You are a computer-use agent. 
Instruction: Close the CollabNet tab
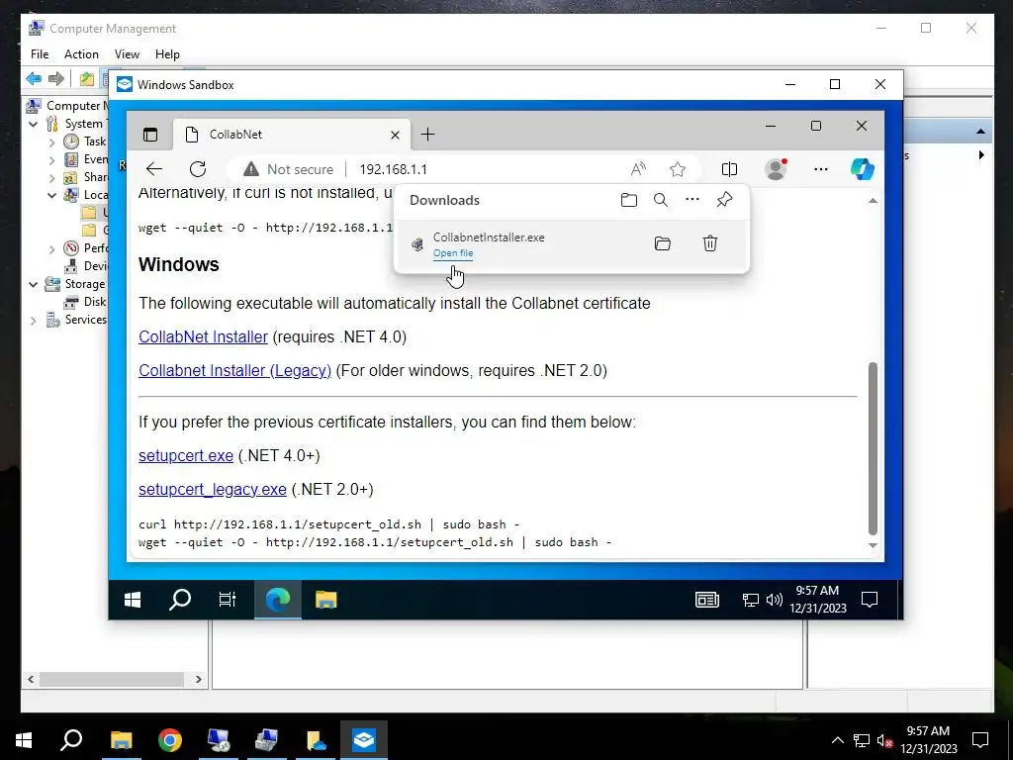click(x=396, y=135)
